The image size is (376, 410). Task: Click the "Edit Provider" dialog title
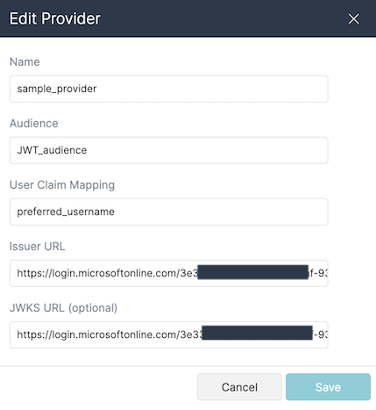pyautogui.click(x=55, y=18)
